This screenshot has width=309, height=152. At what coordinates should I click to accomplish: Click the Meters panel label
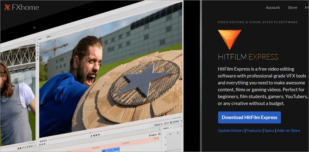pyautogui.click(x=166, y=128)
